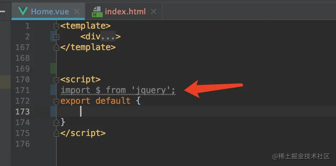The height and width of the screenshot is (166, 336).
Task: Click the folded ellipsis in <div...>
Action: tap(108, 37)
